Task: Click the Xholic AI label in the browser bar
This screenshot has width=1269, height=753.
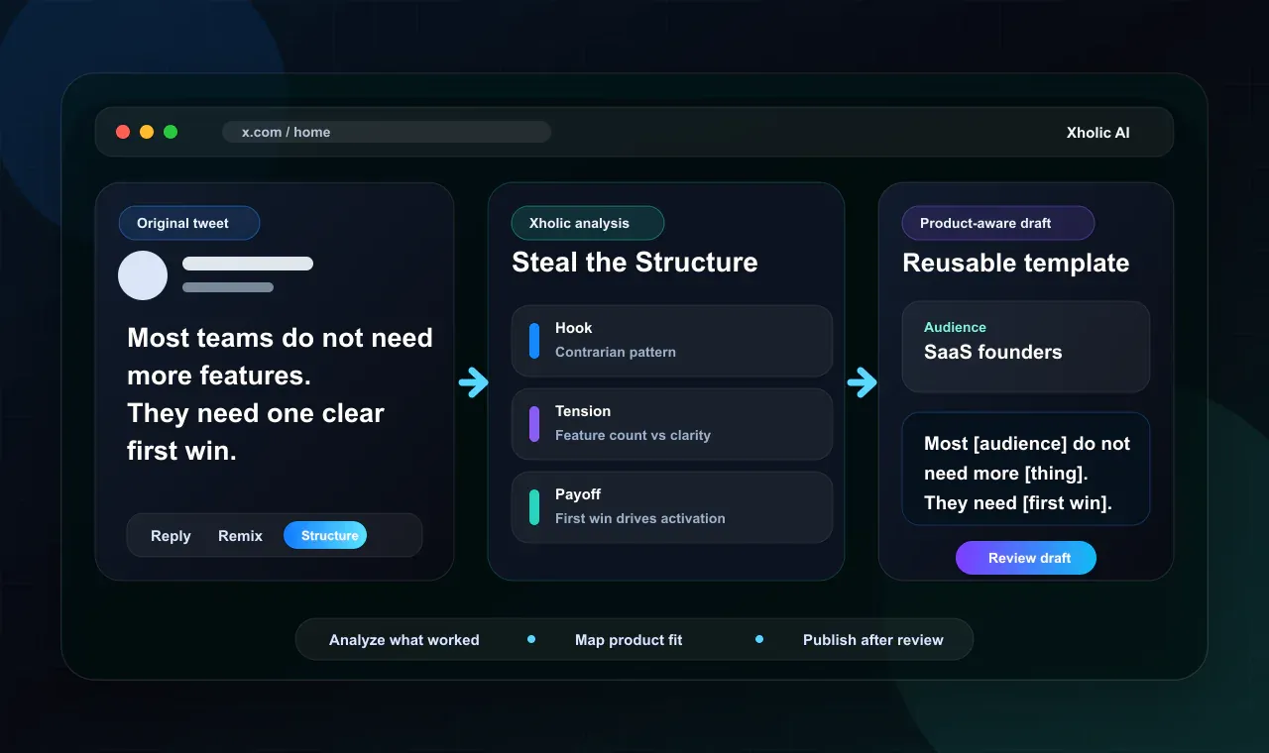Action: pyautogui.click(x=1097, y=133)
